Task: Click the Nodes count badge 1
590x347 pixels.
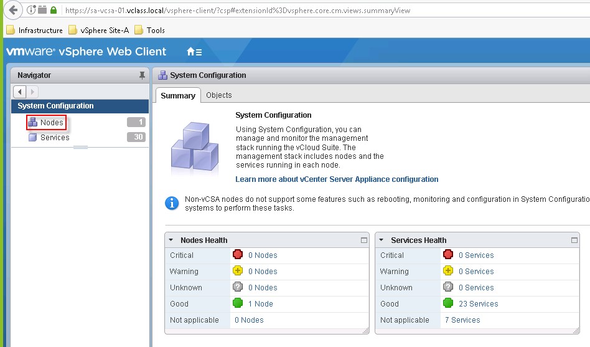Action: click(x=136, y=122)
